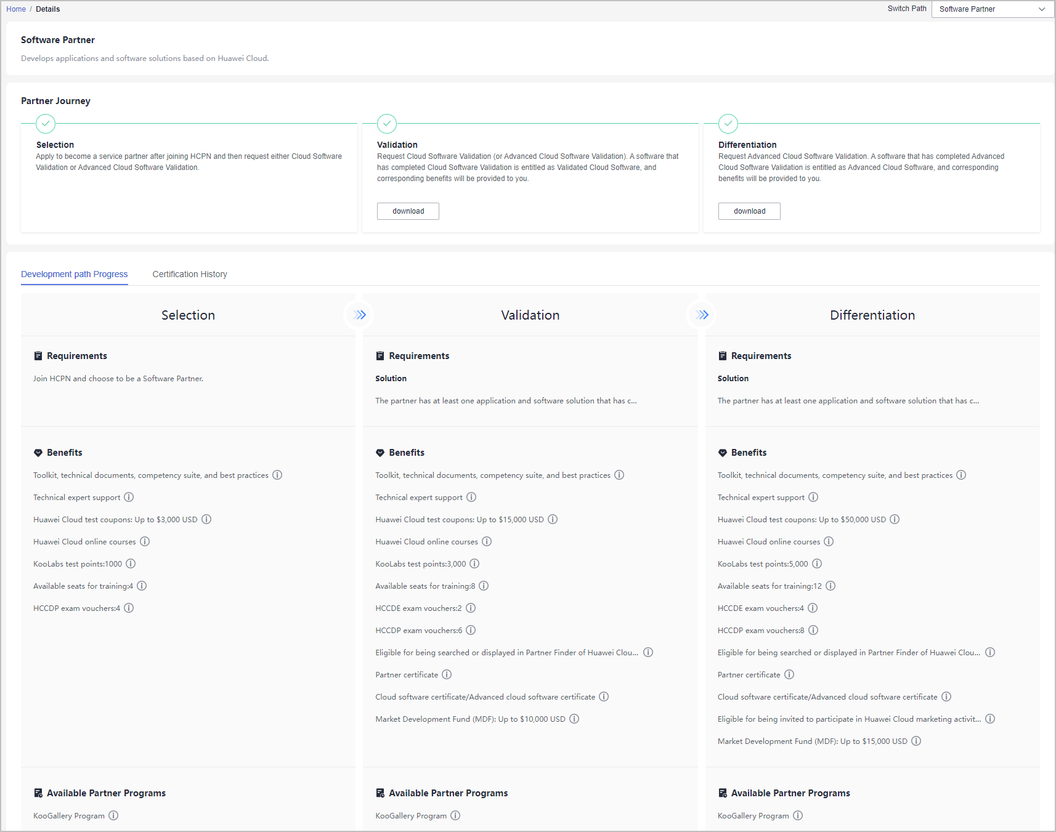Click 'Details' in the breadcrumb
The height and width of the screenshot is (832, 1056).
[x=48, y=9]
